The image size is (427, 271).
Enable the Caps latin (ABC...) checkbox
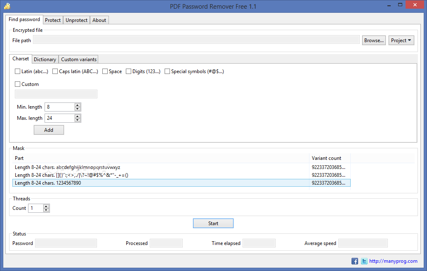(x=55, y=71)
